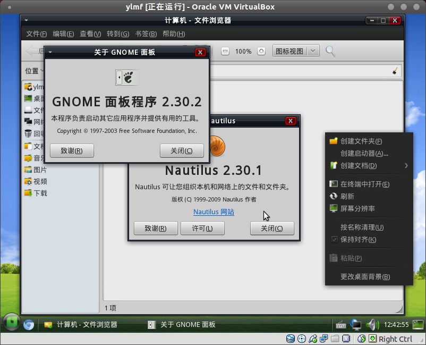
Task: Open the 书签(B) menu
Action: coord(146,34)
